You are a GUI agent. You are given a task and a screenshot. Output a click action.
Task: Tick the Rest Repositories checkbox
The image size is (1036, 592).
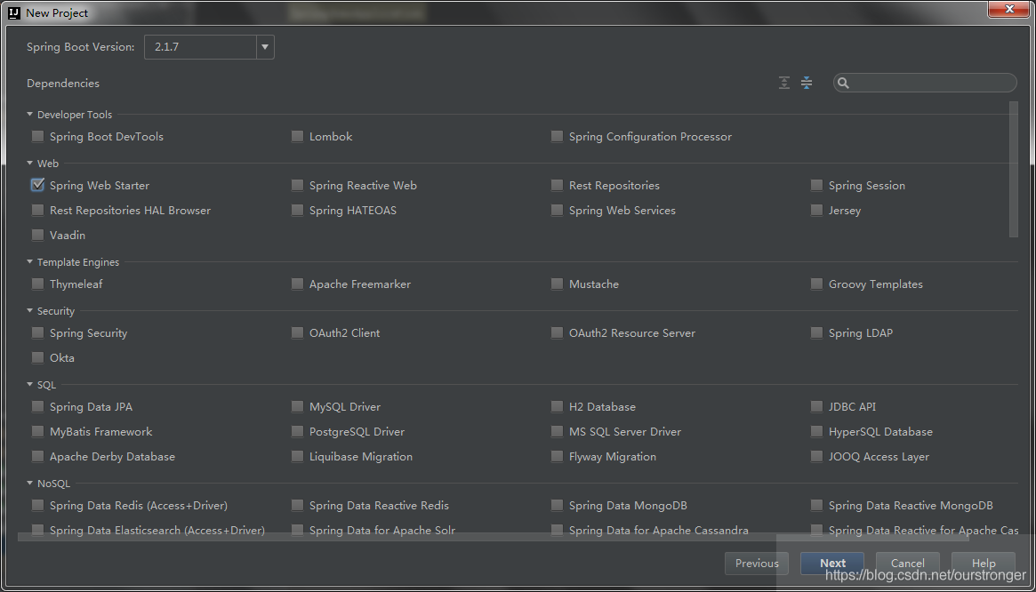(557, 186)
